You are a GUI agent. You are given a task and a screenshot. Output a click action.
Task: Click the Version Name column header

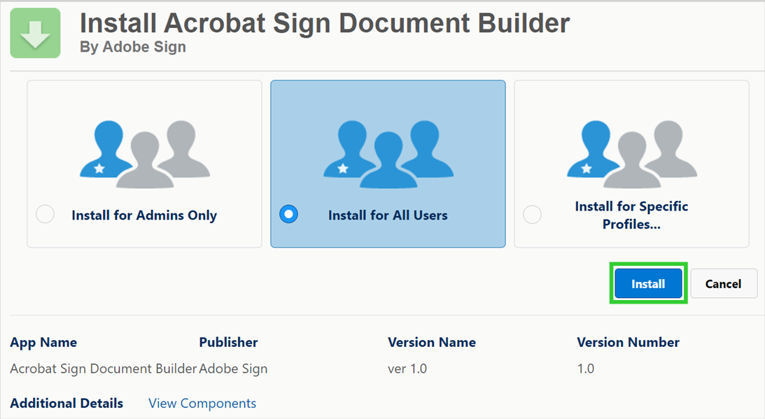[x=432, y=342]
